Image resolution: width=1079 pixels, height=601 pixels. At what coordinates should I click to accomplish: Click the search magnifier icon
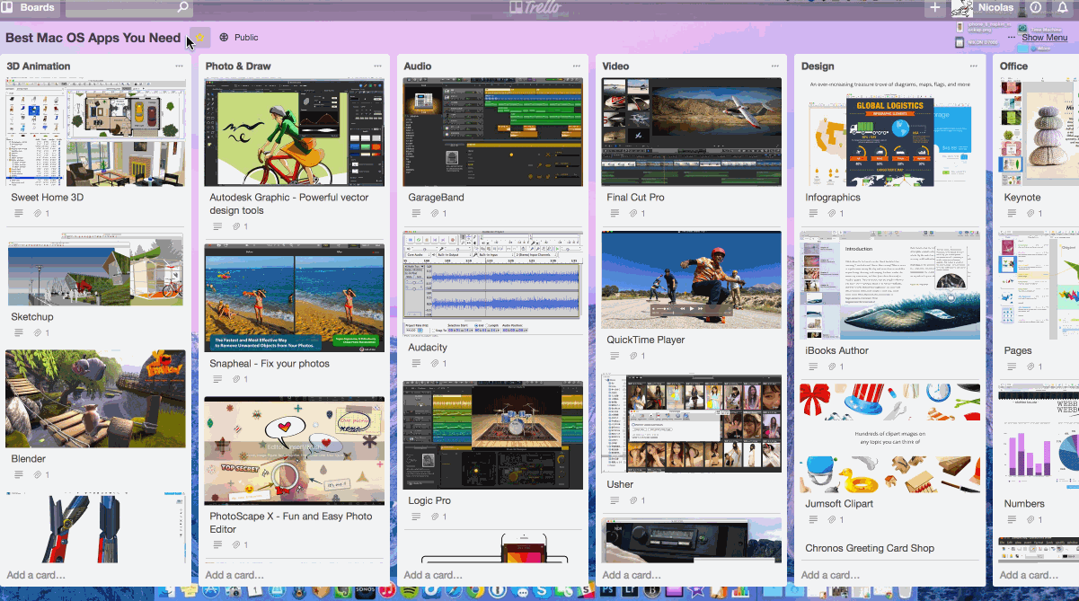[183, 7]
